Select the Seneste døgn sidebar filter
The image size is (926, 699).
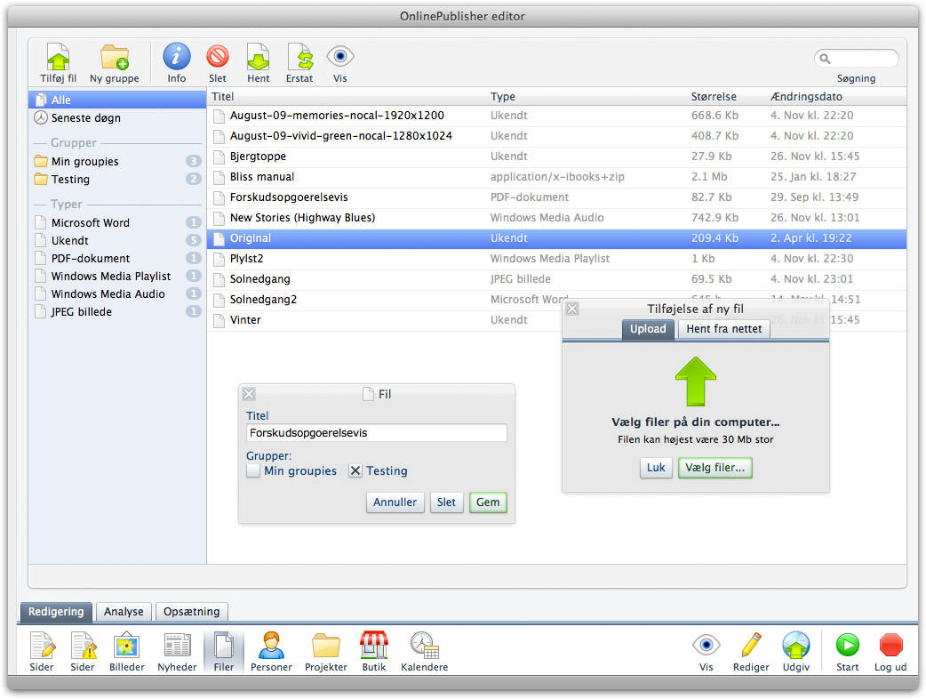click(85, 117)
